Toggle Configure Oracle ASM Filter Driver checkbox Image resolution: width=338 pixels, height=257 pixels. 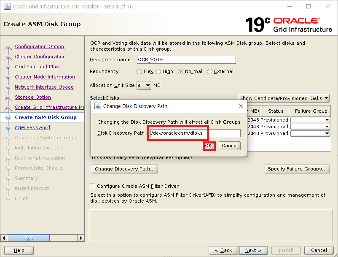92,186
